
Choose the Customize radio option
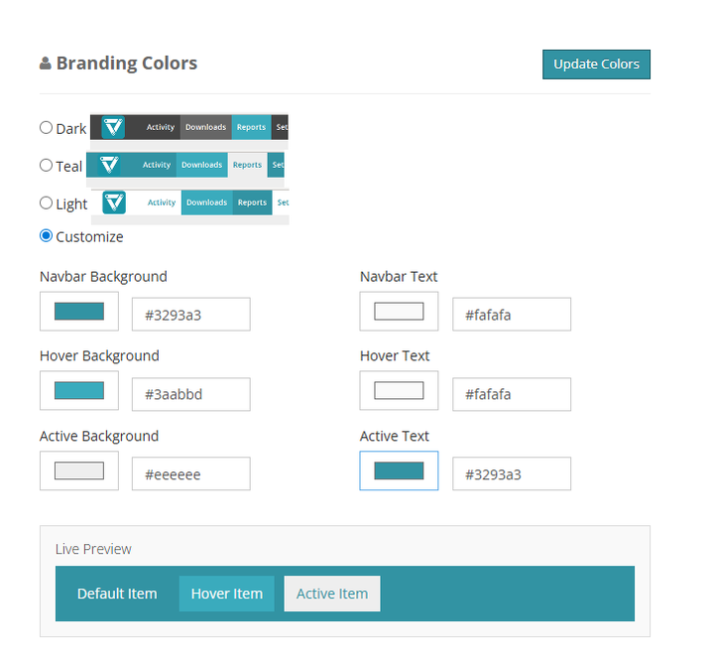coord(47,236)
